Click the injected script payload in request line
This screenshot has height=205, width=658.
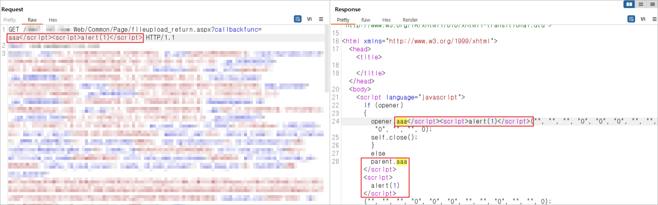[75, 38]
